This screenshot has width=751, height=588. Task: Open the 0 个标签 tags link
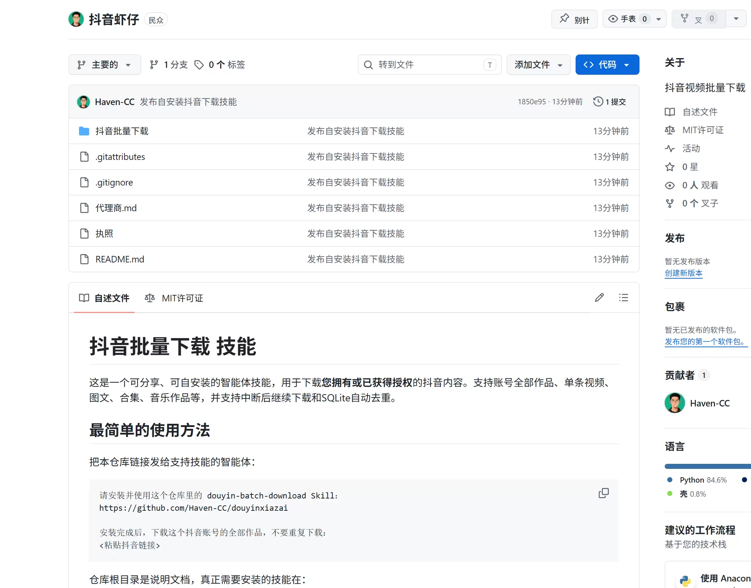click(x=220, y=65)
